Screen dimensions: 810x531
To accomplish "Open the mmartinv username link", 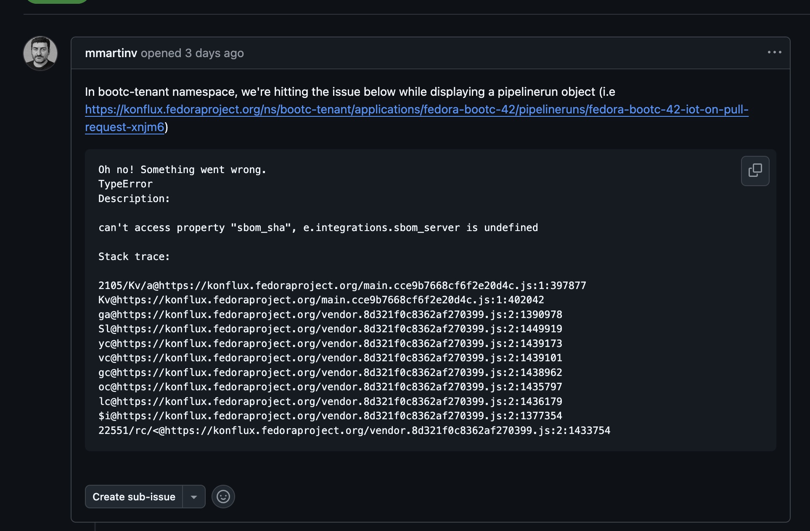I will coord(111,53).
